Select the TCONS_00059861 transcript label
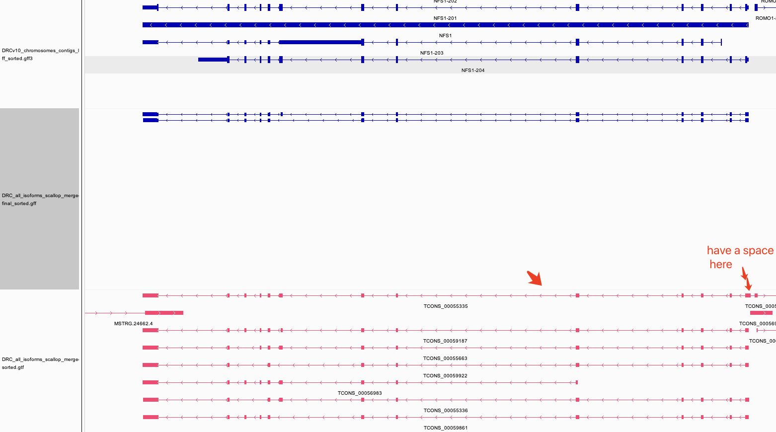This screenshot has width=776, height=432. (446, 428)
